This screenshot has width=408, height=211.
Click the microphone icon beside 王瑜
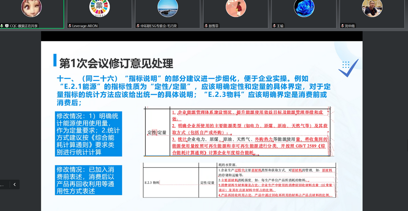275,26
